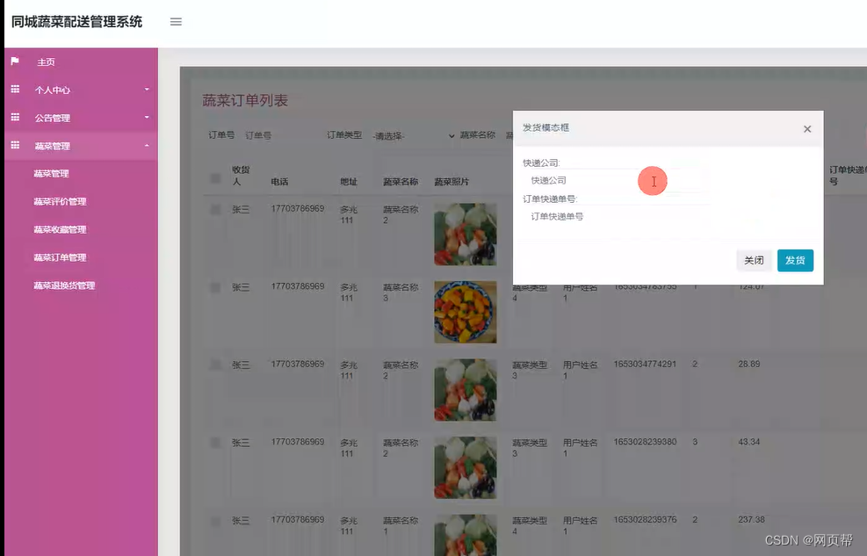The width and height of the screenshot is (867, 556).
Task: Open 蔬菜管理 submenu item
Action: 52,174
